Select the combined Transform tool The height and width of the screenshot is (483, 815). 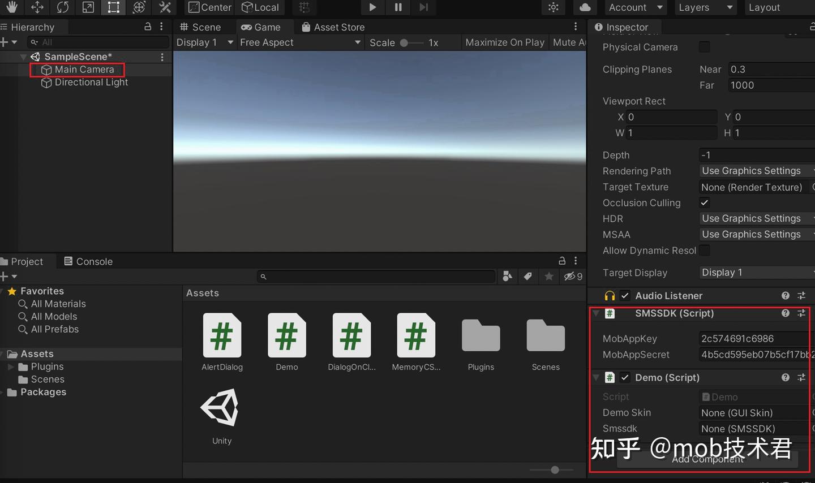[x=139, y=7]
